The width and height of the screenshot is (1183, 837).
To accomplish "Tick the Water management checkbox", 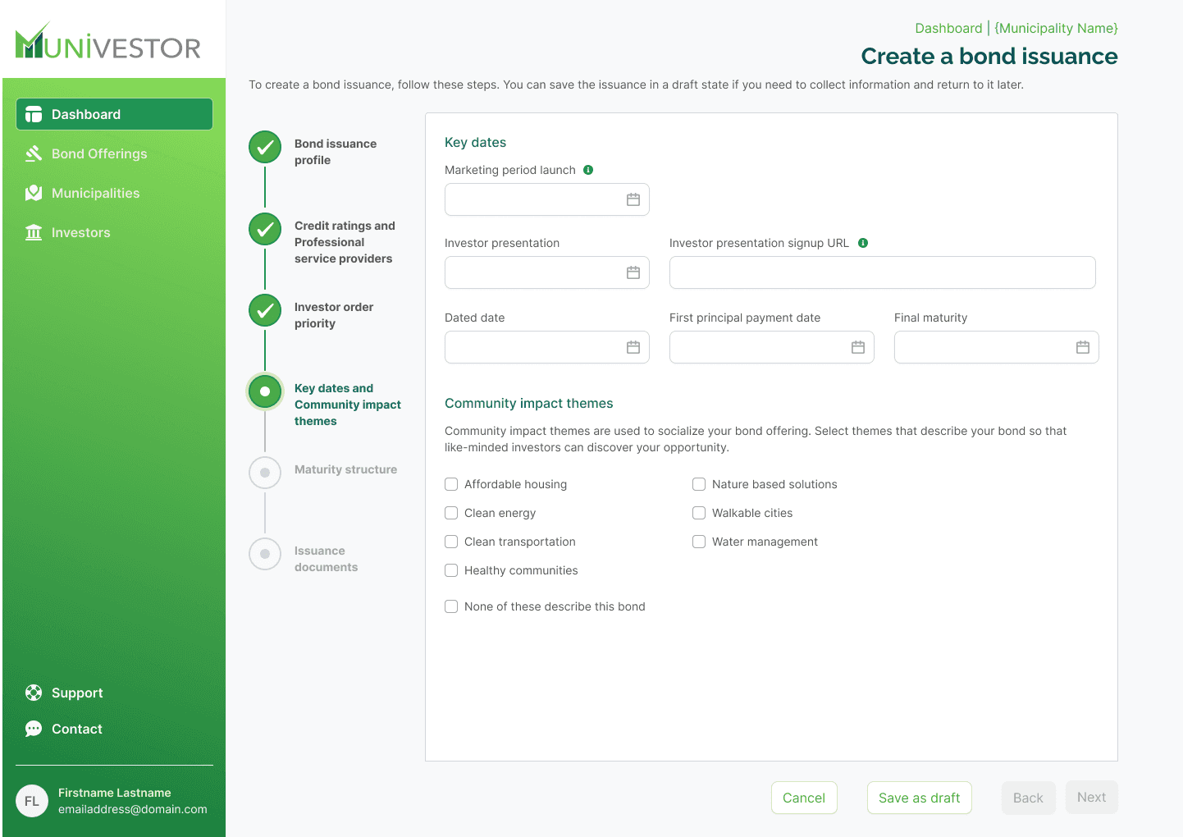I will click(x=699, y=542).
